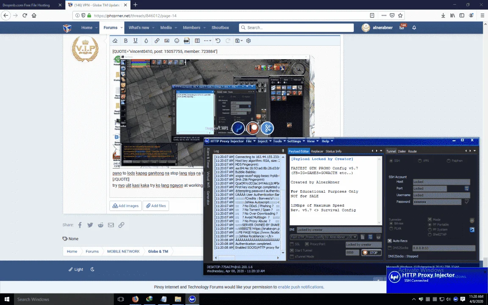Open the forum alerts bell icon
Image resolution: width=488 pixels, height=305 pixels.
[x=414, y=28]
